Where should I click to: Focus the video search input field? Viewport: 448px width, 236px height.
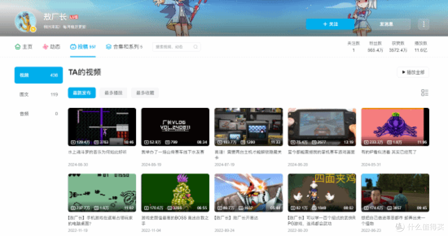[177, 47]
